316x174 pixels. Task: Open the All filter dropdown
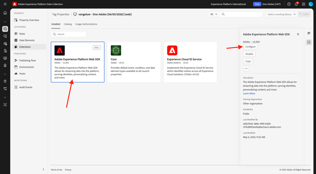(x=214, y=14)
